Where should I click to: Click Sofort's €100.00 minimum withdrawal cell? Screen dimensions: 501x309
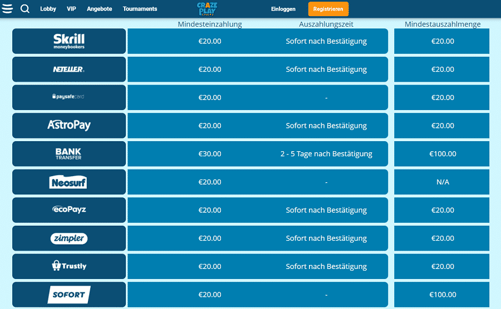(x=441, y=295)
